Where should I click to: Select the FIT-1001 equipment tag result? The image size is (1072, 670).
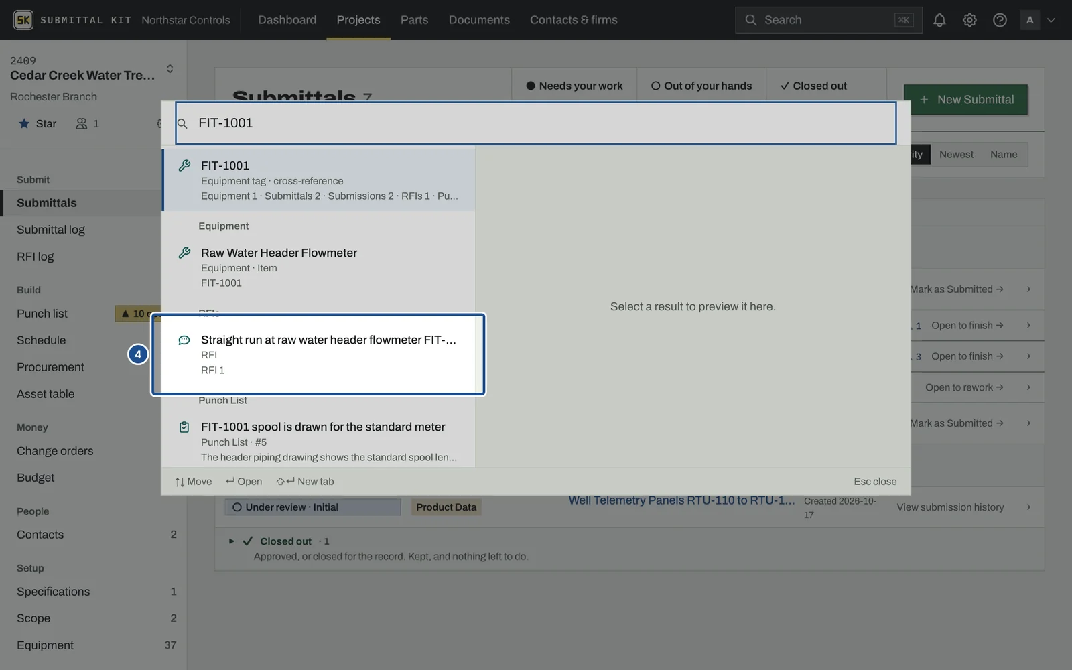319,180
